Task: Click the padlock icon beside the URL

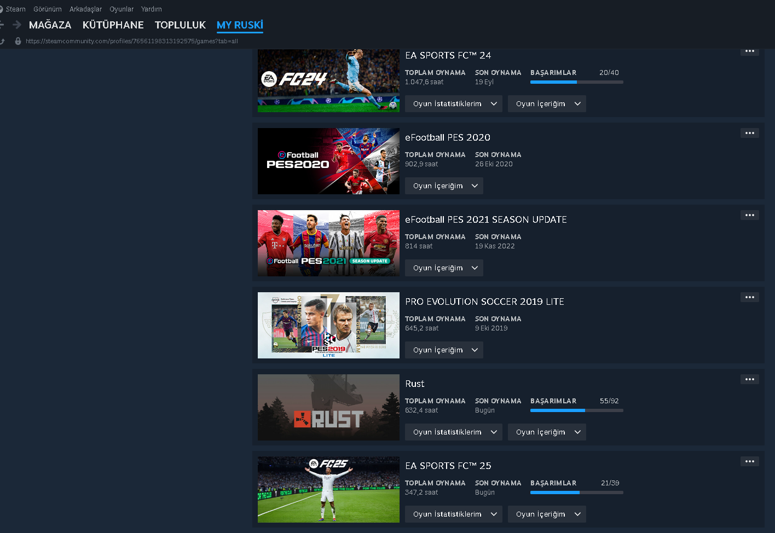Action: (18, 41)
